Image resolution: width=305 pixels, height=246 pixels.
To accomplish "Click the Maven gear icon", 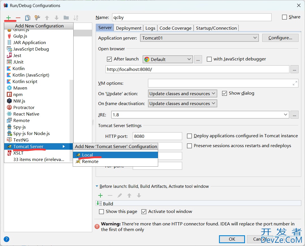I will [9, 88].
